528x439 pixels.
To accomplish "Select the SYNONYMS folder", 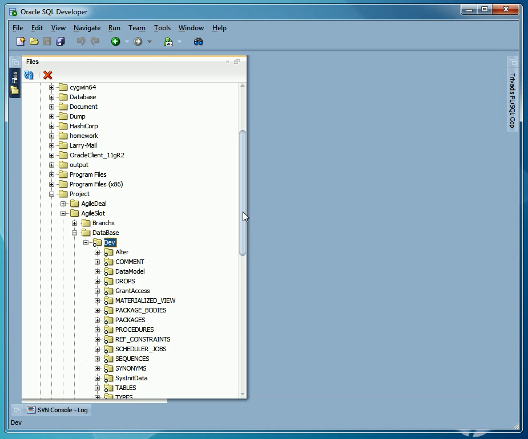I will pyautogui.click(x=131, y=368).
